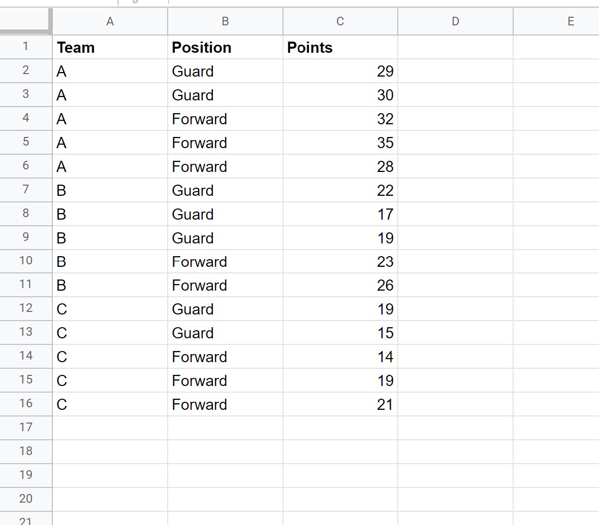The width and height of the screenshot is (599, 525).
Task: Select column A header
Action: coord(110,21)
